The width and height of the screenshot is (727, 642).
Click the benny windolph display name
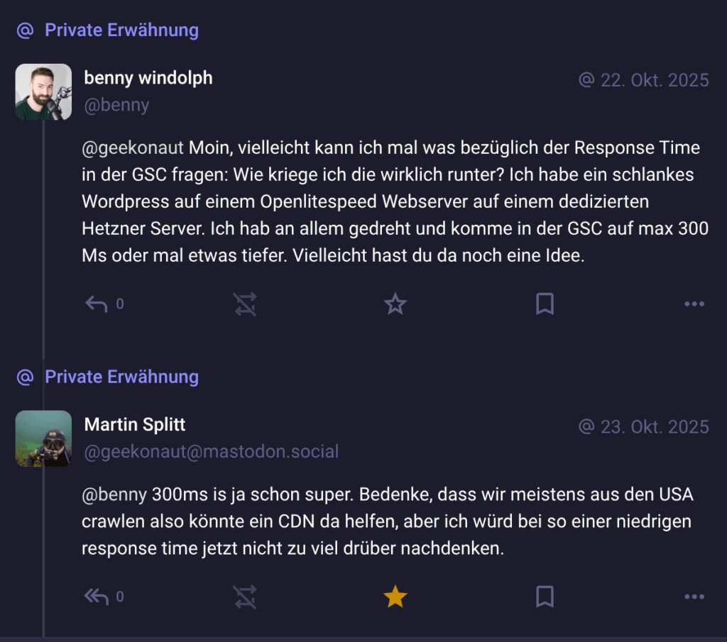point(148,78)
